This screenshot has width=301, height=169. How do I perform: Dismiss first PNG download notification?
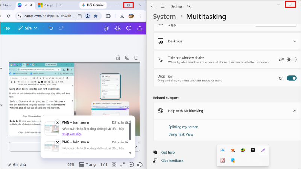[x=58, y=123]
